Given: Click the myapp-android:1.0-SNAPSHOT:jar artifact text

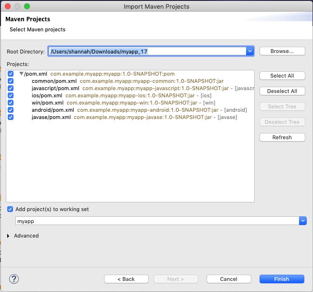Looking at the screenshot, I should pos(148,110).
